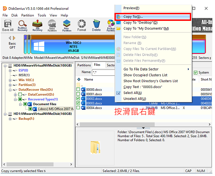Choose Copy To(S)... from context menu
The height and width of the screenshot is (176, 215).
pyautogui.click(x=152, y=17)
